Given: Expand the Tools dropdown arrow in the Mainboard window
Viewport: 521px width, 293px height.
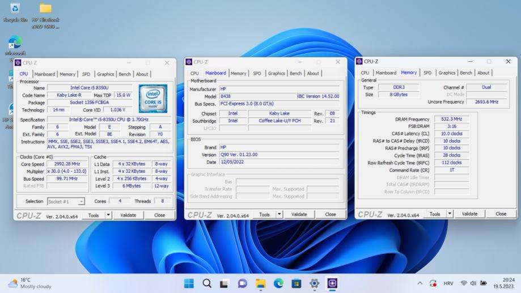Looking at the screenshot, I should (x=279, y=214).
